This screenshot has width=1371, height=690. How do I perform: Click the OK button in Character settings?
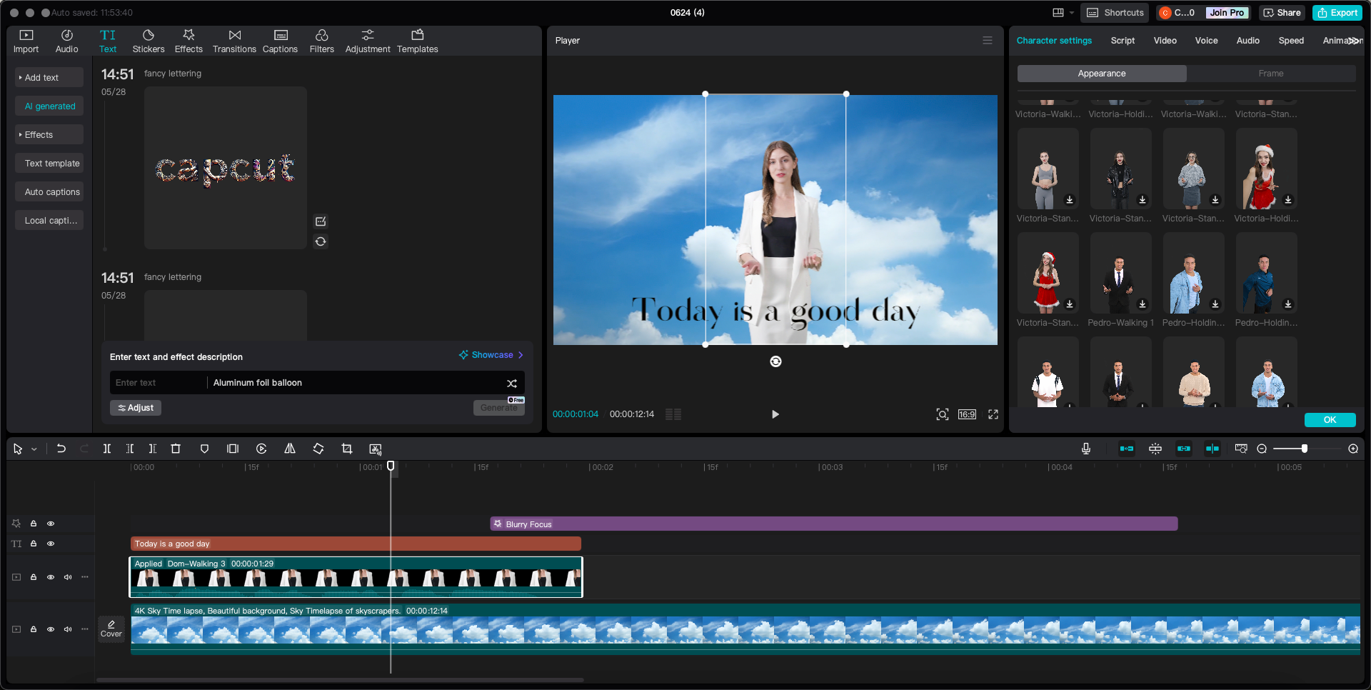point(1329,420)
